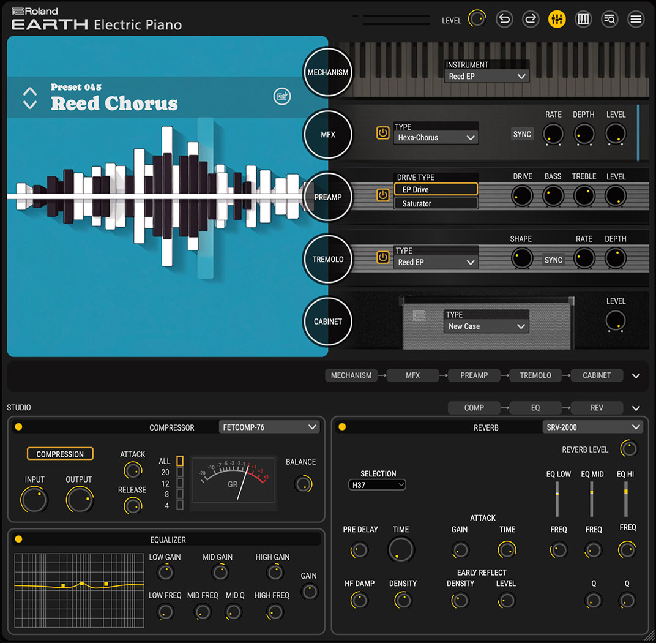The image size is (656, 643).
Task: Toggle the TREMOLO power button
Action: pos(382,258)
